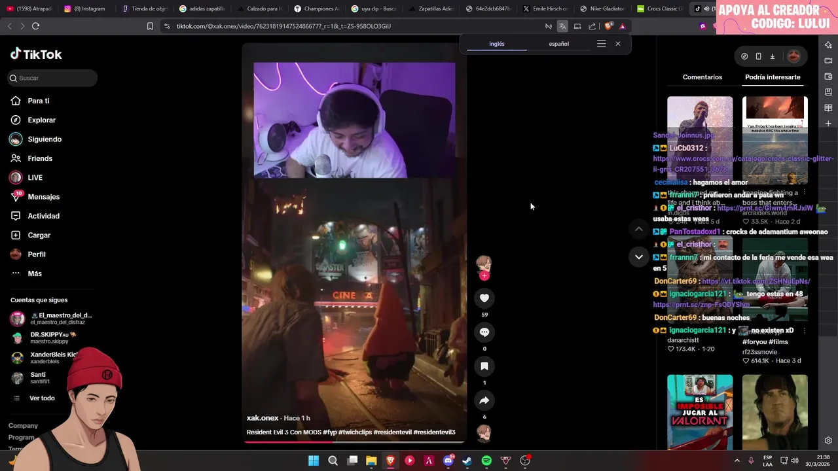Select inglés in translate popup
This screenshot has width=838, height=471.
497,44
